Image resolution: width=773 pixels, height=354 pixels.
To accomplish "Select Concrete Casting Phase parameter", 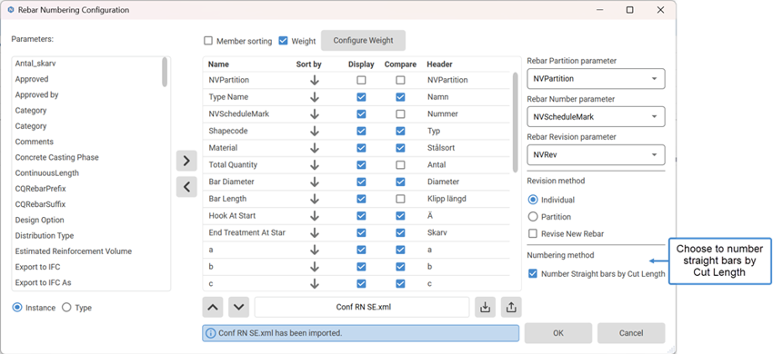I will [x=56, y=158].
